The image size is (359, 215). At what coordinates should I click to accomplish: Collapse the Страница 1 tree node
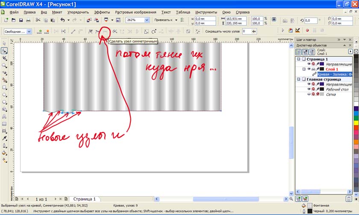(x=299, y=59)
